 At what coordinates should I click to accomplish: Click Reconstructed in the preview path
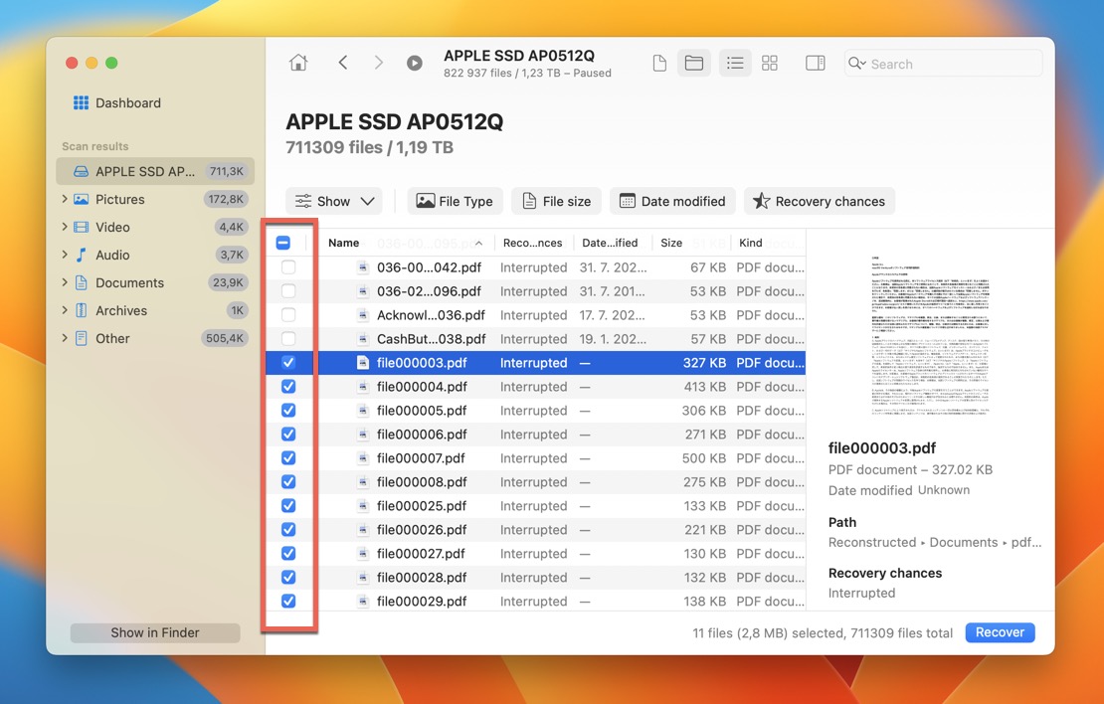(x=871, y=542)
